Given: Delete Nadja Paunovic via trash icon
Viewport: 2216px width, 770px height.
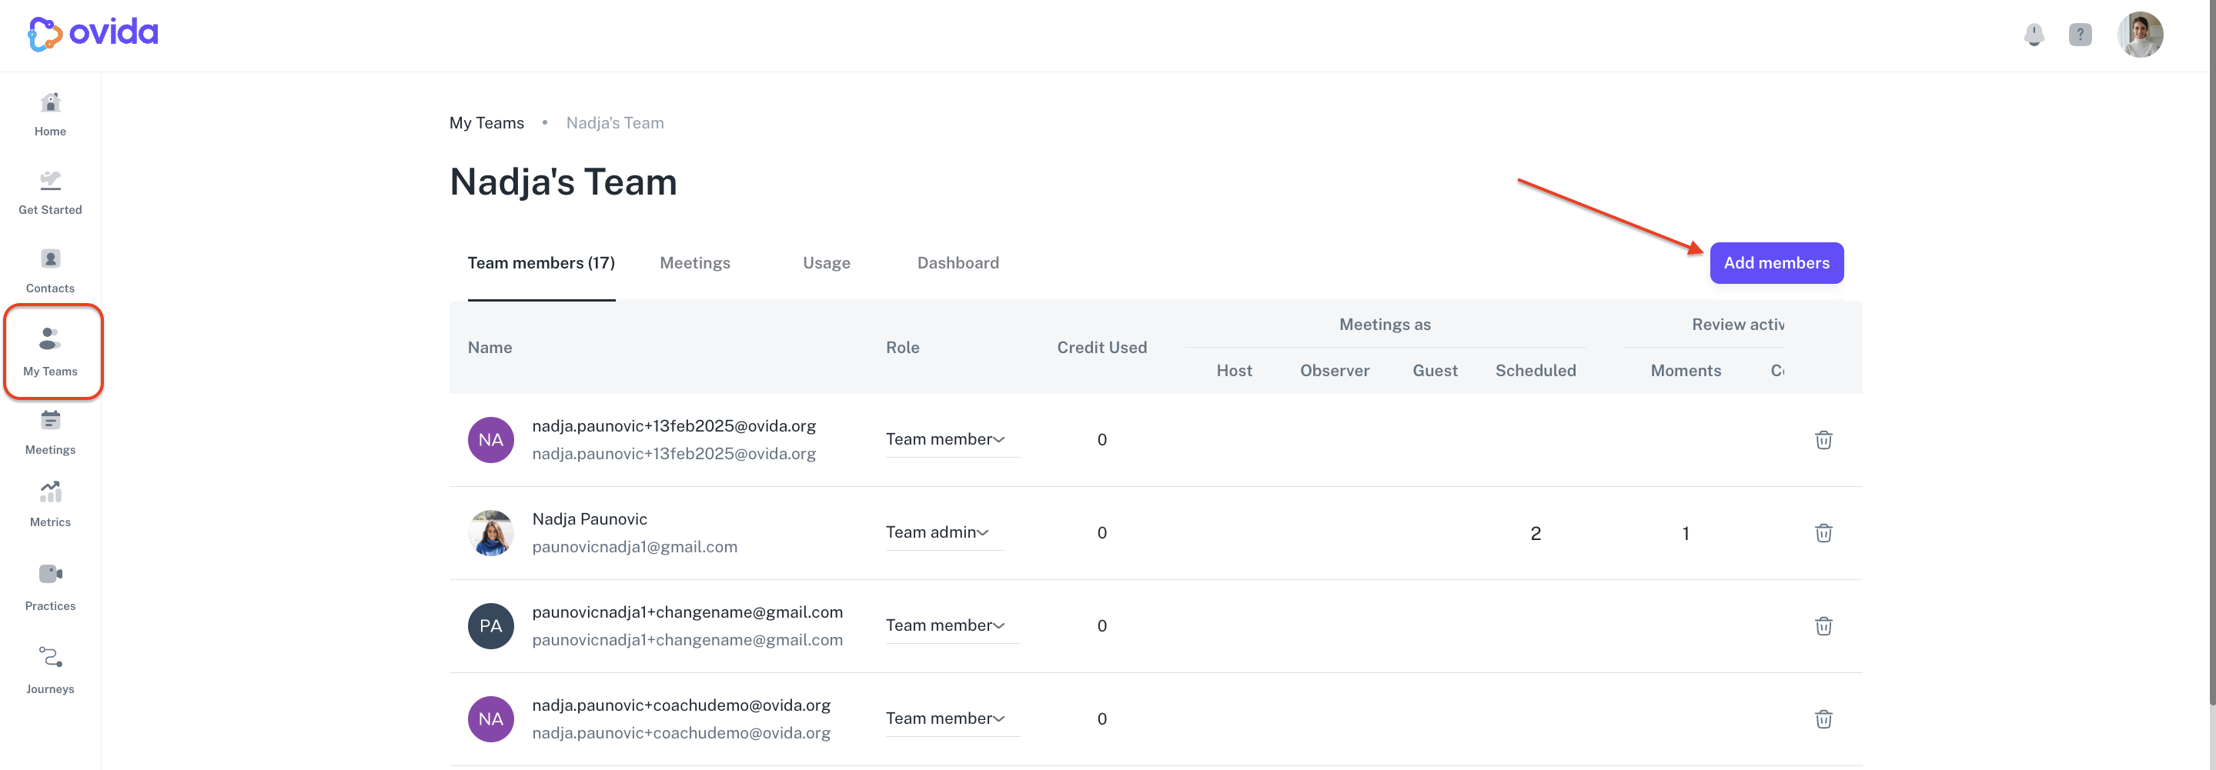Looking at the screenshot, I should (x=1823, y=533).
